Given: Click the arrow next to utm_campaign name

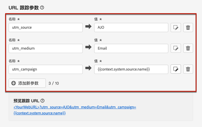Looking at the screenshot, I should click(88, 69).
